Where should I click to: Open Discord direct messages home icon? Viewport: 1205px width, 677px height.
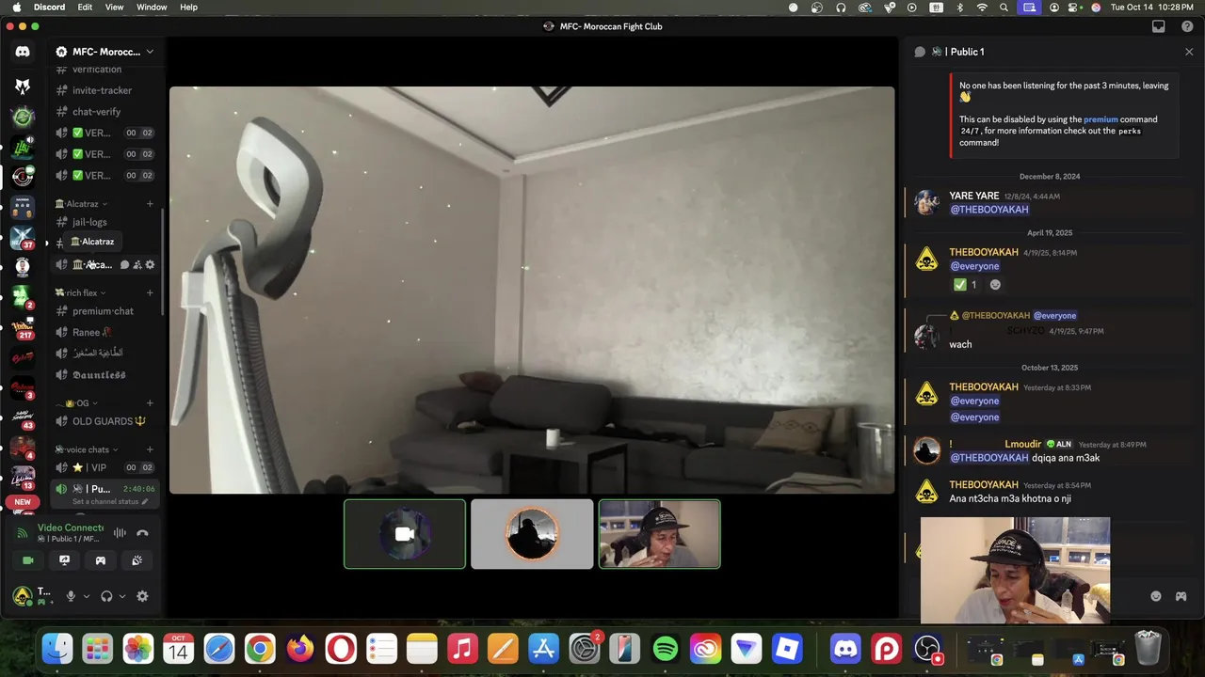click(x=23, y=52)
